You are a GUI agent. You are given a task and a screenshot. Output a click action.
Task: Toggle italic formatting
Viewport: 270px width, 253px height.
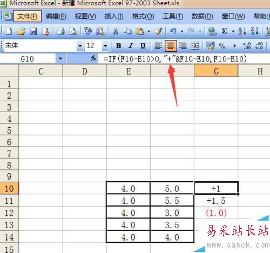(x=131, y=46)
